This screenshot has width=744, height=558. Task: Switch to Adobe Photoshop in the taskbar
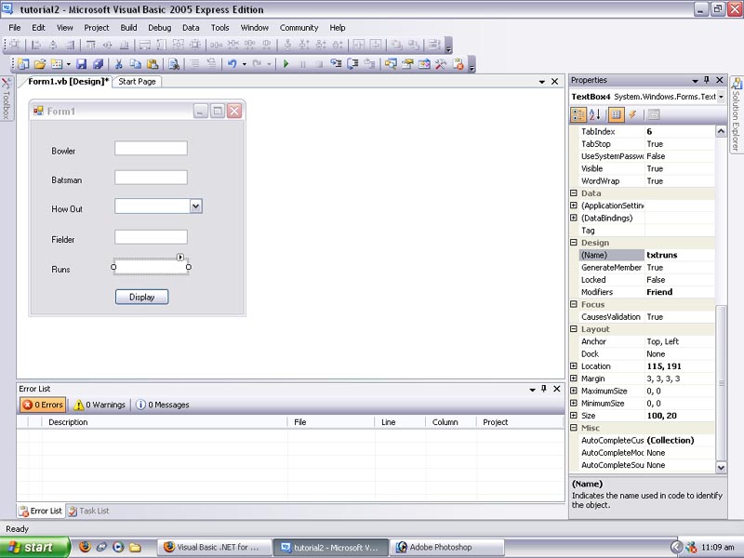pos(446,547)
